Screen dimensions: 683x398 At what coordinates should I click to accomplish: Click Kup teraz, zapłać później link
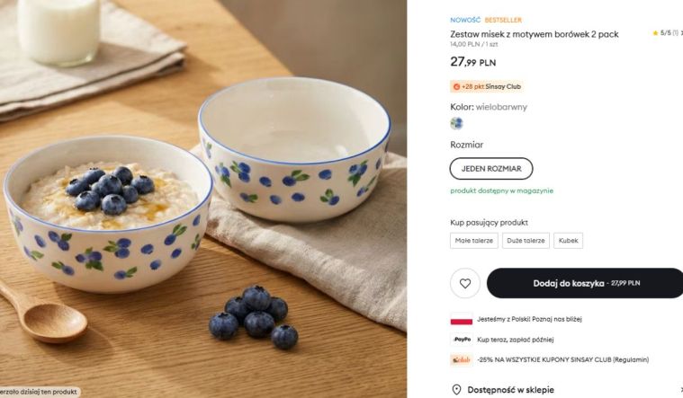516,340
